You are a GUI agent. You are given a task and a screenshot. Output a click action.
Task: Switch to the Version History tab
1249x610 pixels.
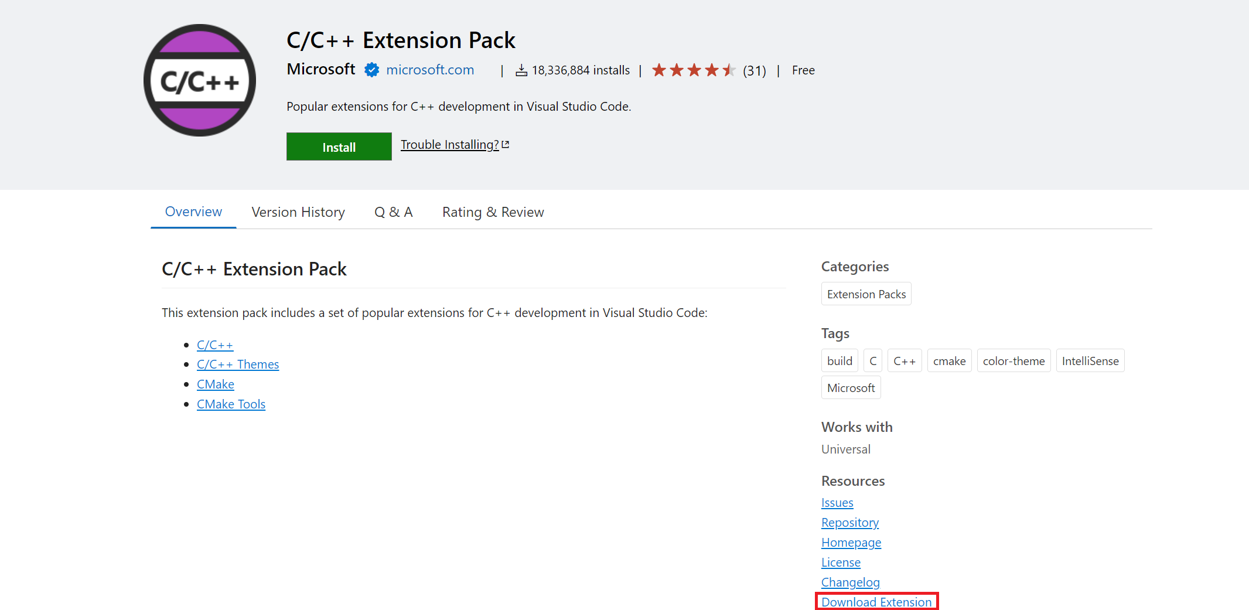[x=298, y=212]
